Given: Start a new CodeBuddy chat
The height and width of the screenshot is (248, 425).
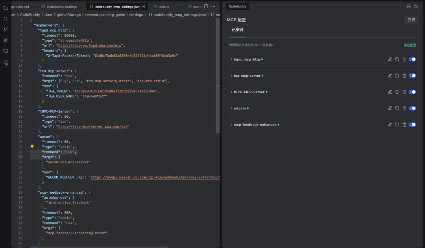Looking at the screenshot, I should pos(409,6).
